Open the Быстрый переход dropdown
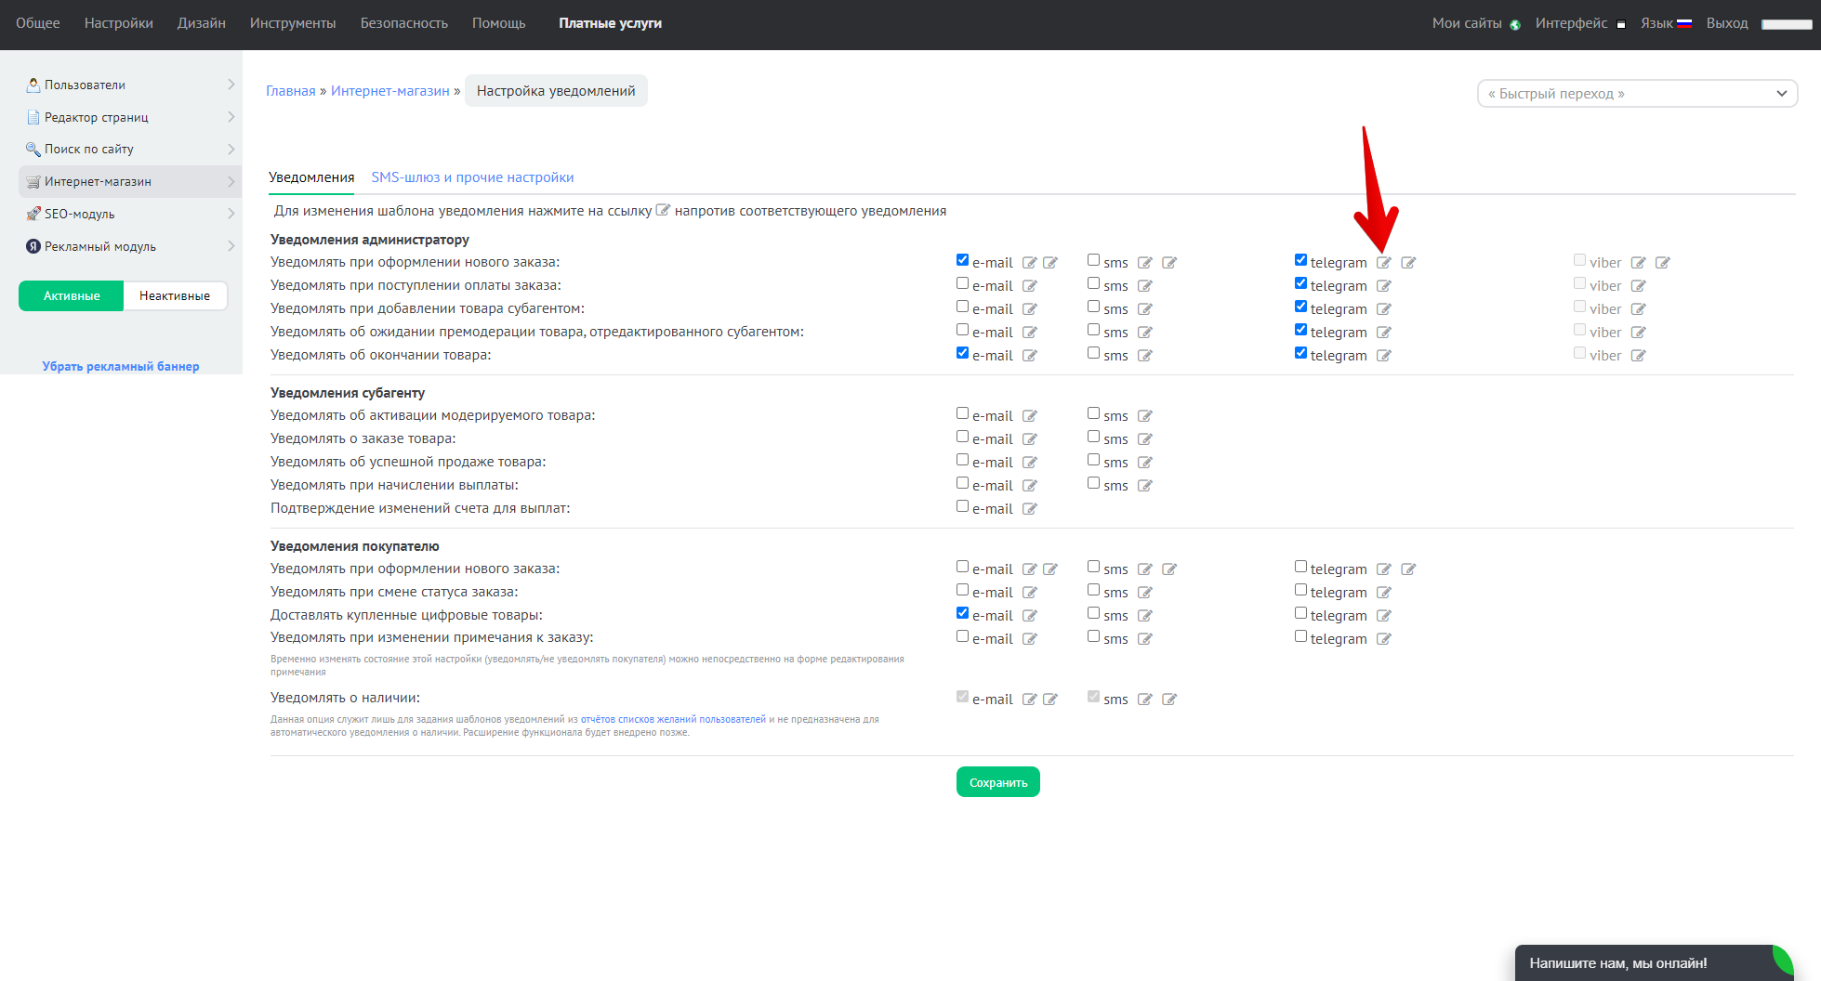The image size is (1821, 981). point(1637,94)
